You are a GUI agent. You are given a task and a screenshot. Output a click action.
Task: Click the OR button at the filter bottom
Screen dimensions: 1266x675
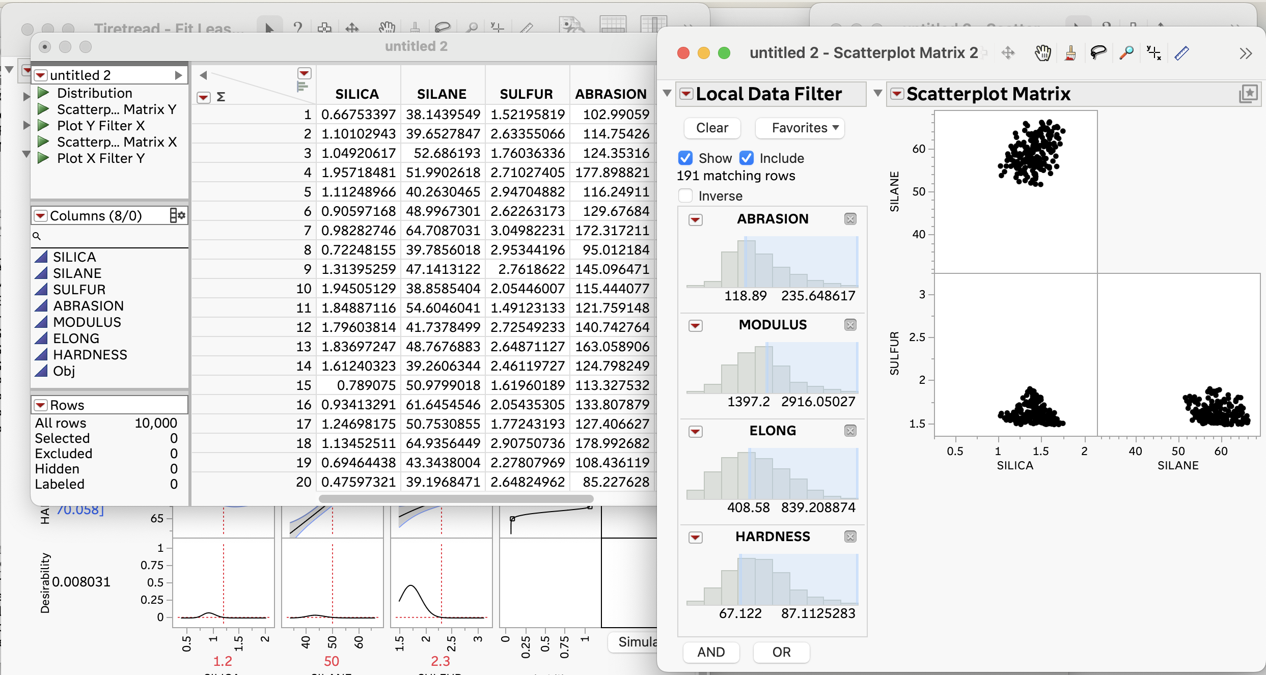click(781, 652)
